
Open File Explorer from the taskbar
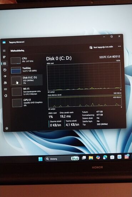point(91,158)
